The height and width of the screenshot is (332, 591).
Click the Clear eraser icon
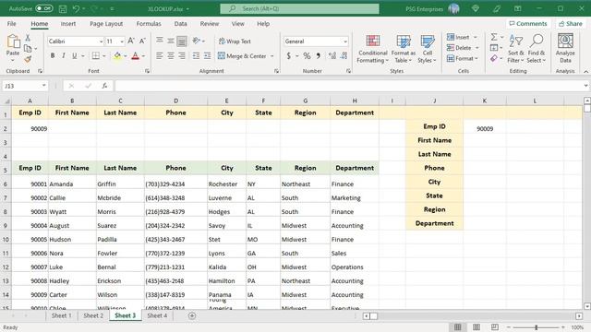click(x=494, y=58)
